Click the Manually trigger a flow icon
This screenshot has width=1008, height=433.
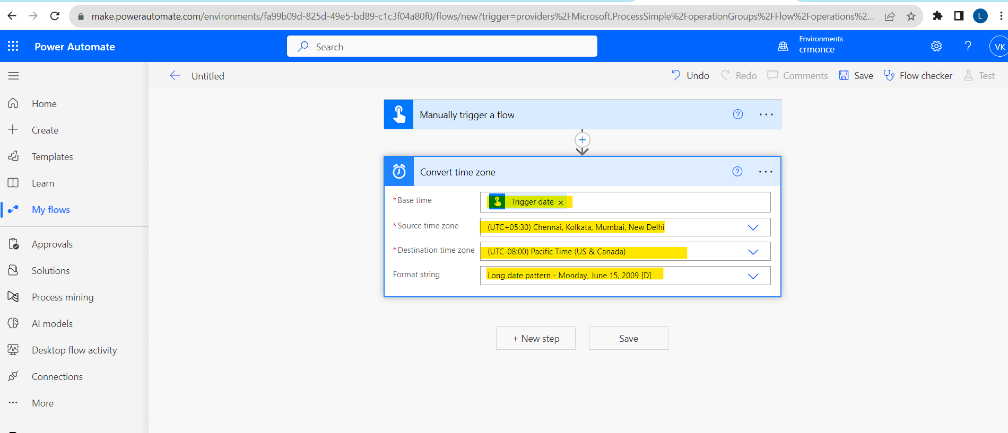[x=398, y=114]
